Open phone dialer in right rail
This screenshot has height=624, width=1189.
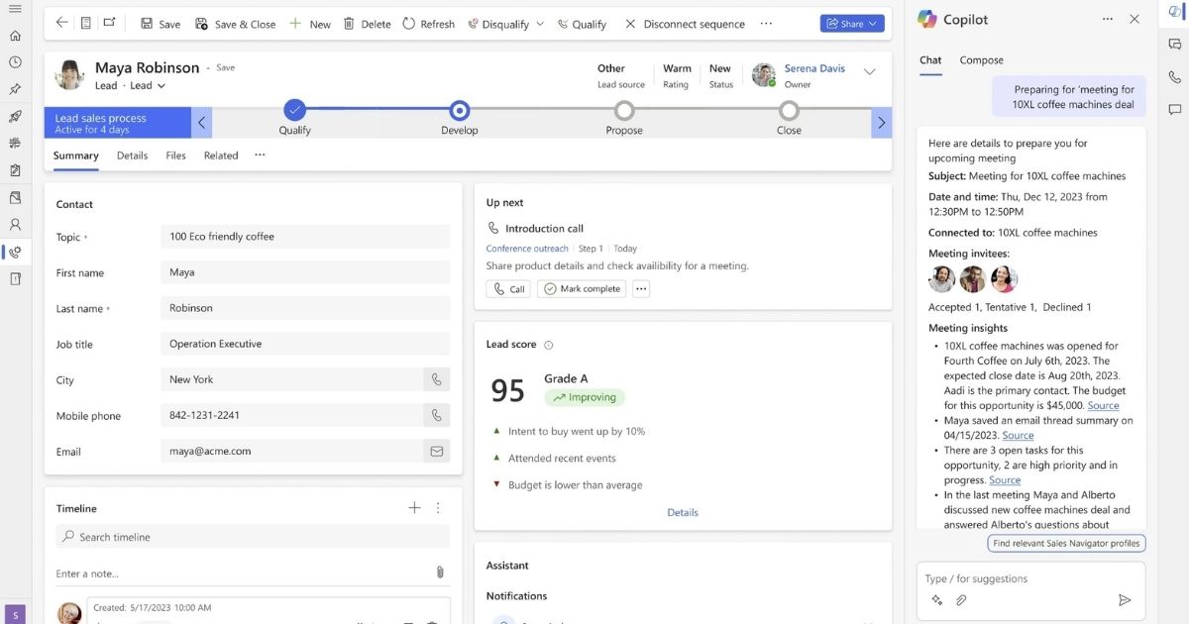(x=1174, y=77)
